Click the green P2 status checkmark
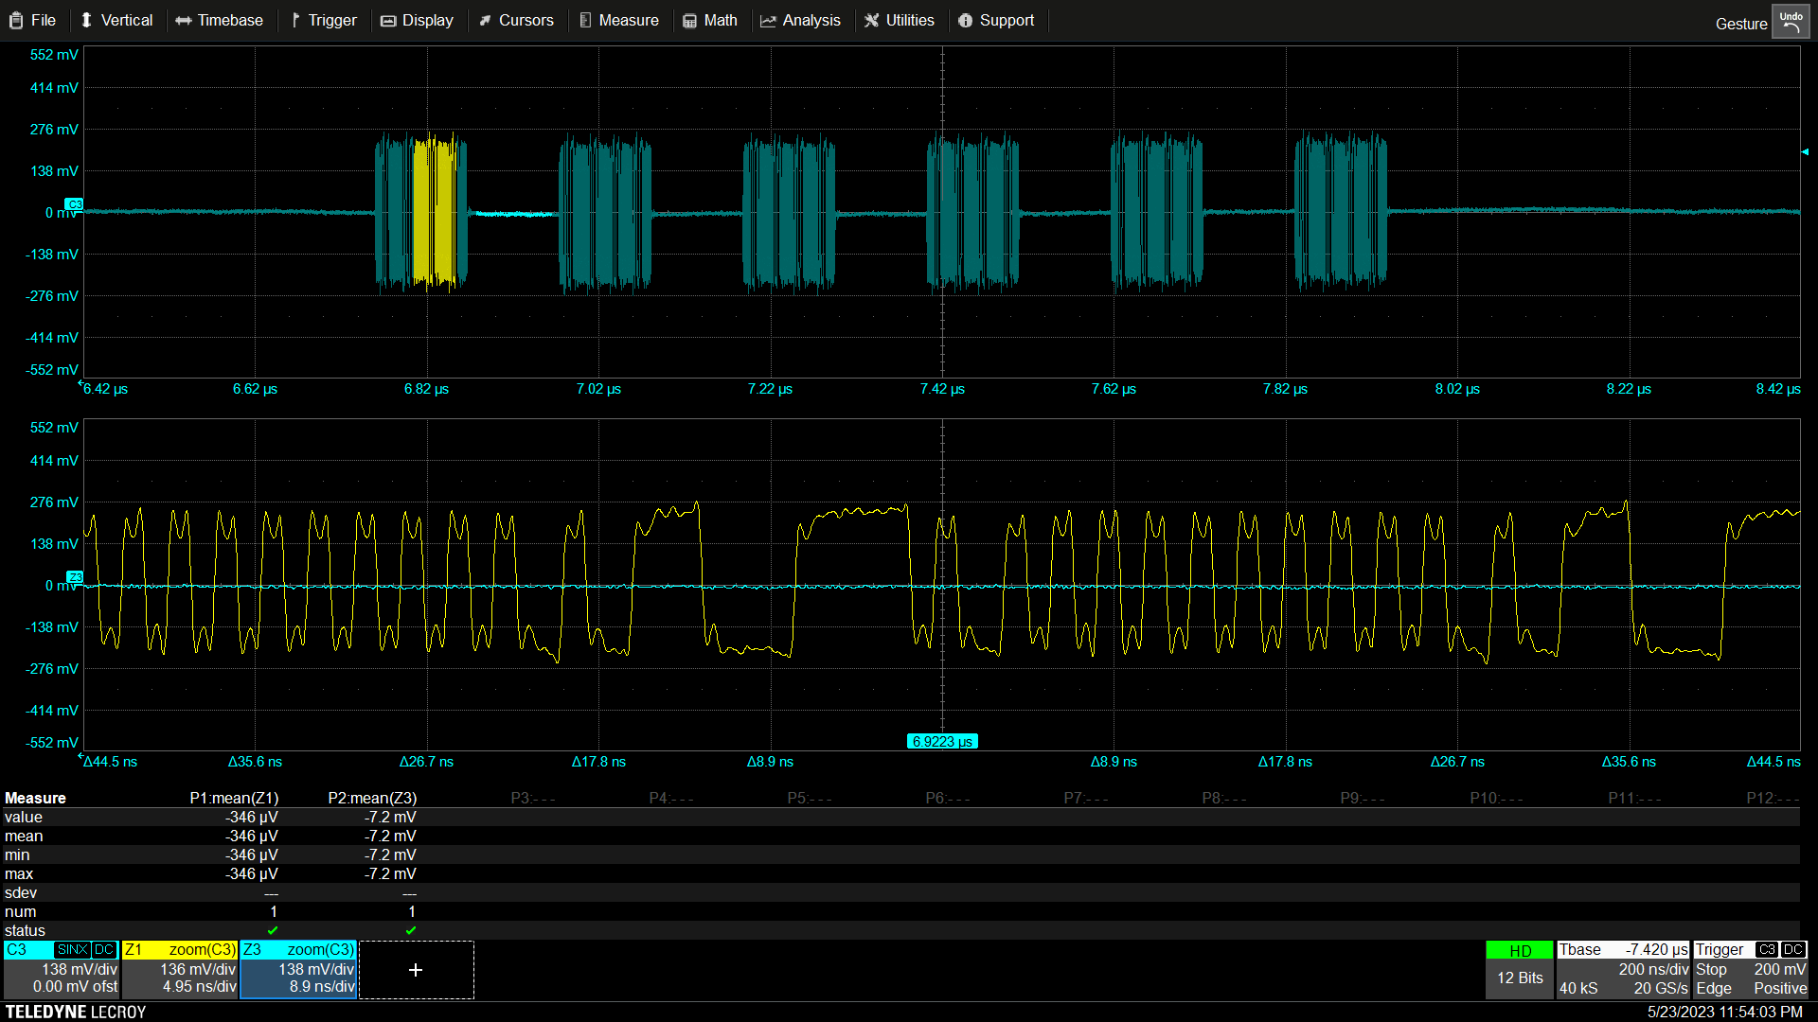Image resolution: width=1818 pixels, height=1022 pixels. [410, 930]
